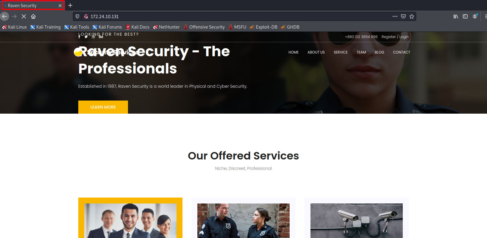The height and width of the screenshot is (238, 487).
Task: Open the Firefox account icon
Action: [475, 16]
